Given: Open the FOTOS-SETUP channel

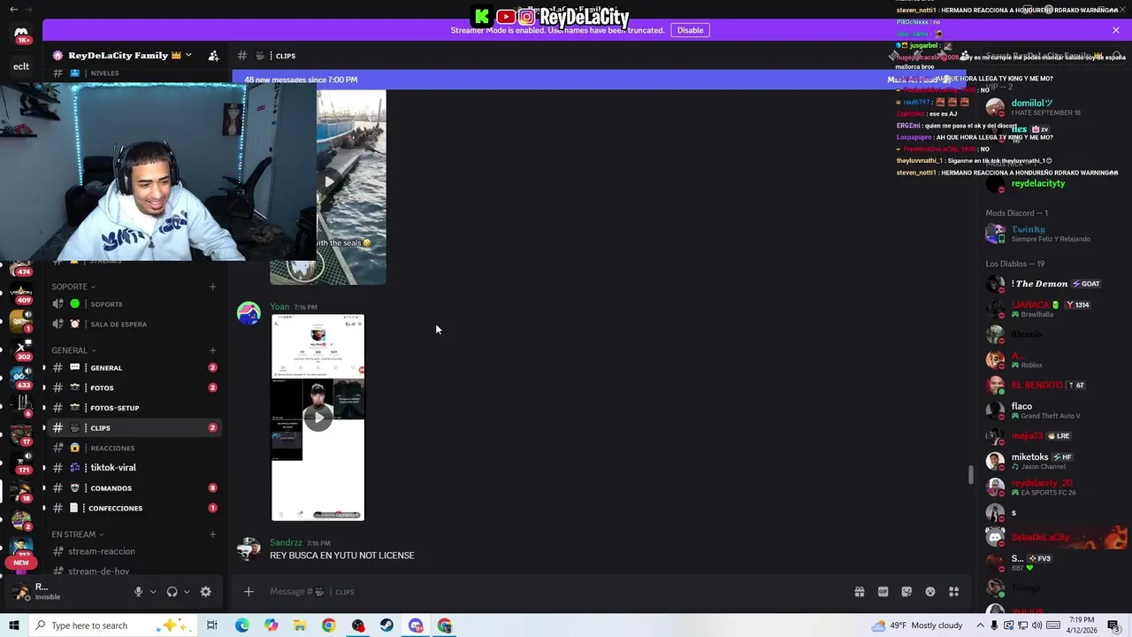Looking at the screenshot, I should click(x=134, y=408).
